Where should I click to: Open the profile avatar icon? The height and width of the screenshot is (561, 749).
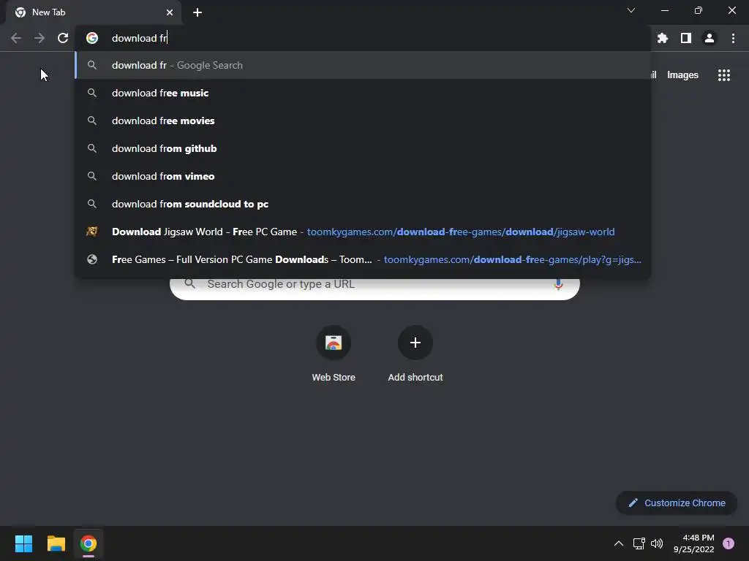coord(710,38)
